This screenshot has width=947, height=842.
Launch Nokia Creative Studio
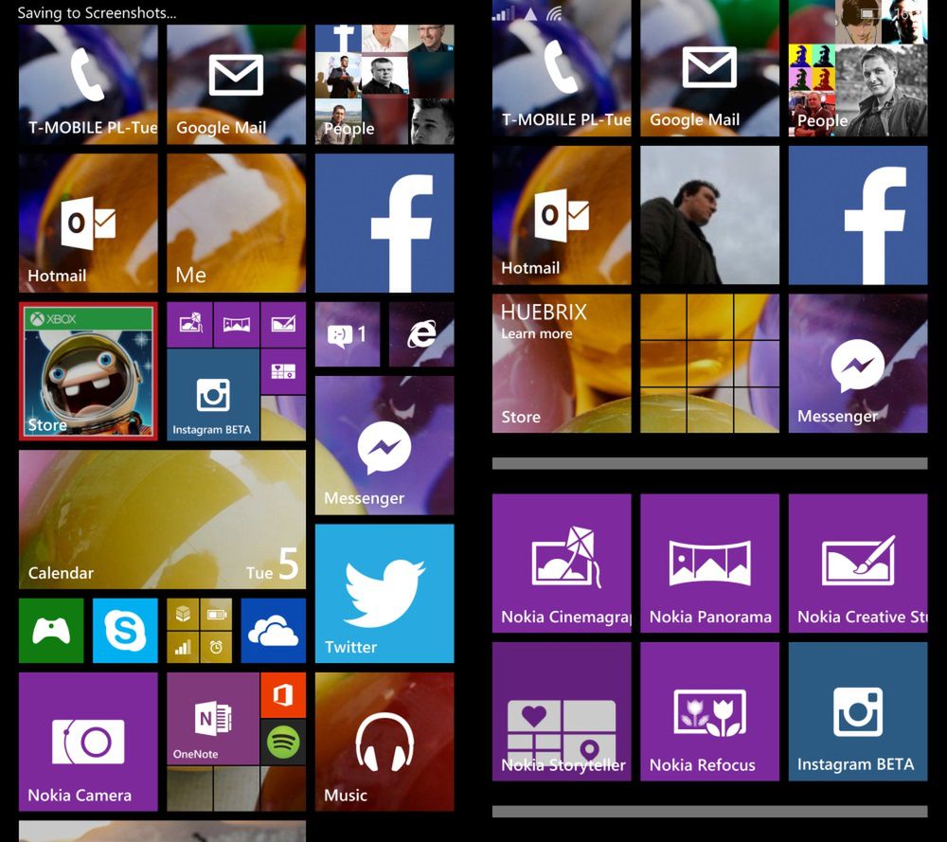[x=857, y=563]
